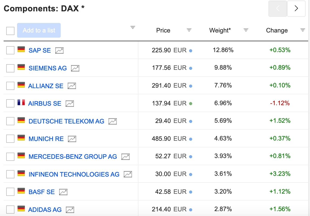Tick the ADIDAS AG checkbox
310x216 pixels.
(x=10, y=209)
